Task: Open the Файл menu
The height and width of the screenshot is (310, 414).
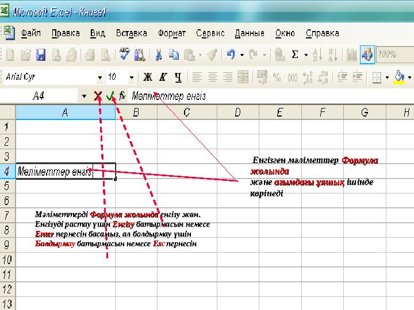Action: click(31, 33)
